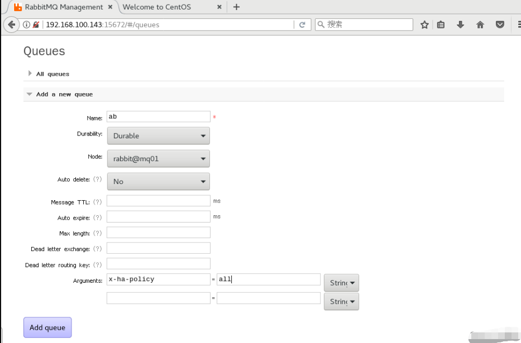Show help for Dead letter routing key (?)
The image size is (521, 343).
pyautogui.click(x=97, y=265)
